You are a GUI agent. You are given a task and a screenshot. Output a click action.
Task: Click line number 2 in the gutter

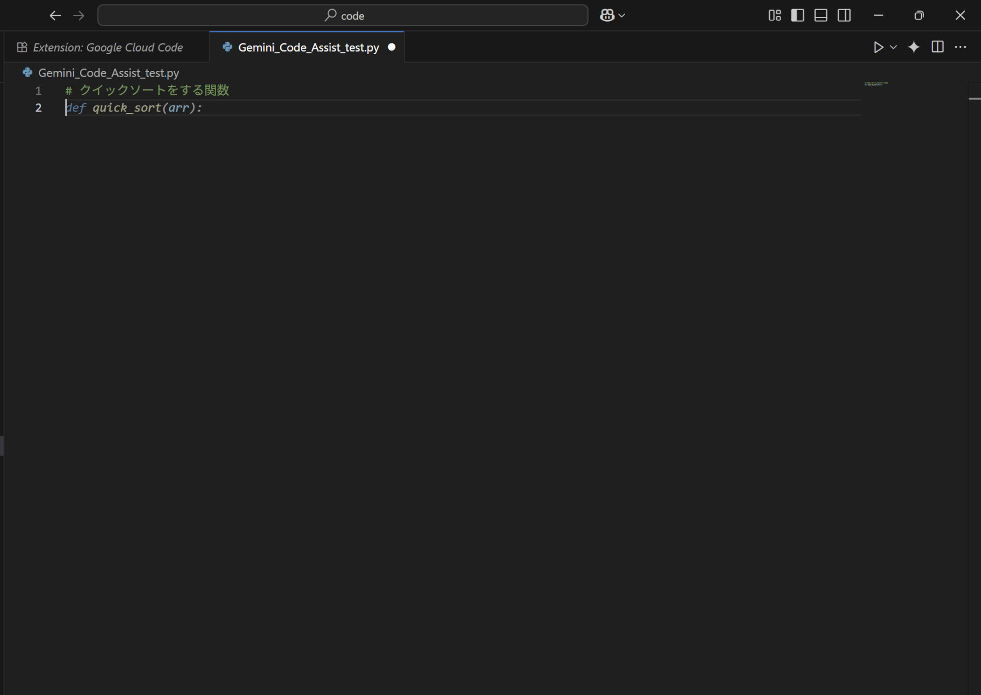coord(38,108)
